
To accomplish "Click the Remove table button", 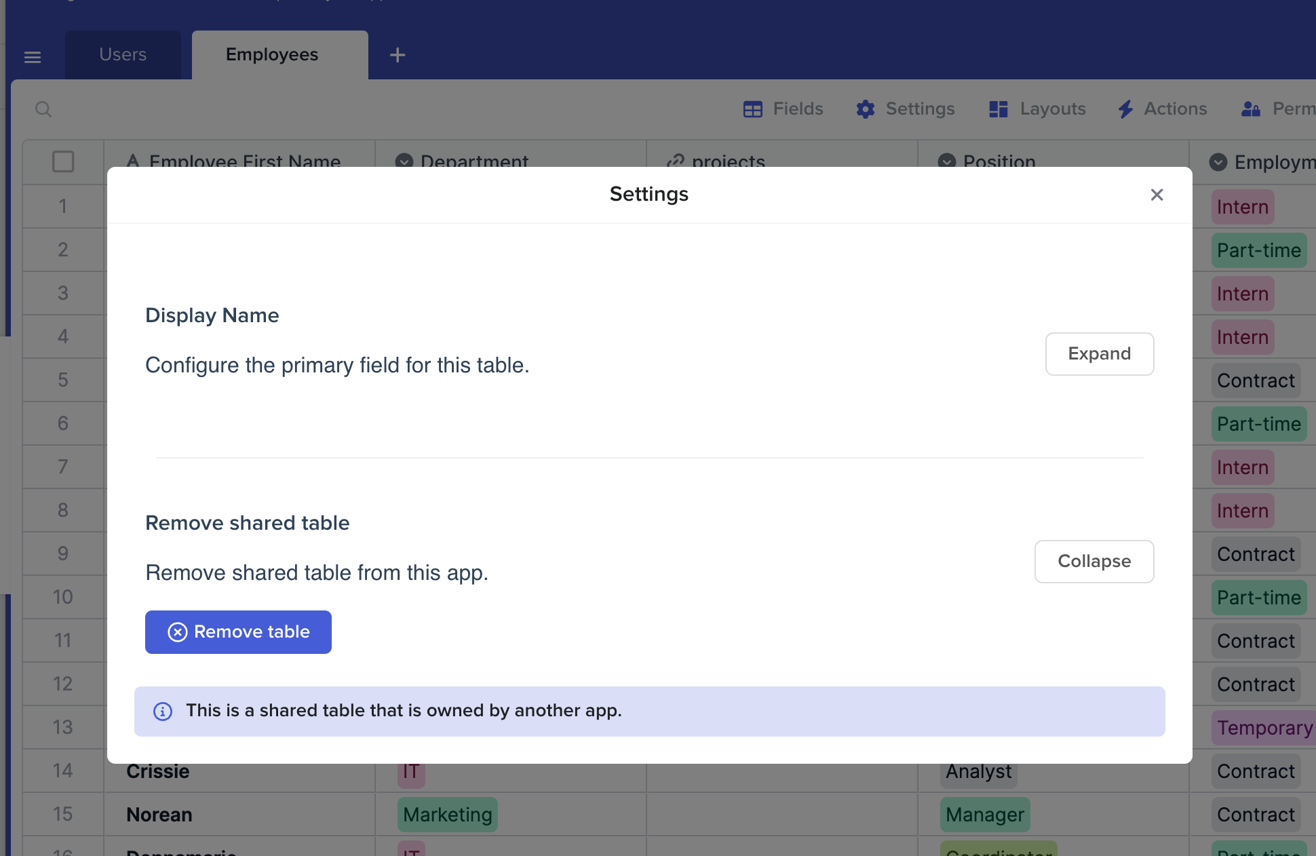I will 238,632.
